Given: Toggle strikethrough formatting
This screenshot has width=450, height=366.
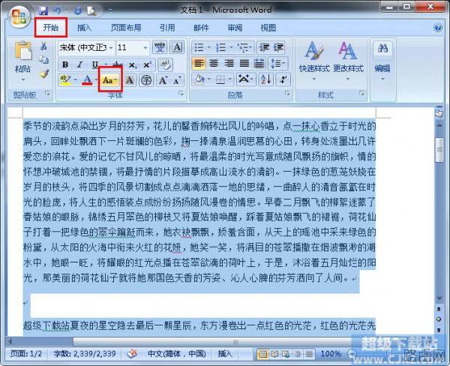Looking at the screenshot, I should click(118, 64).
